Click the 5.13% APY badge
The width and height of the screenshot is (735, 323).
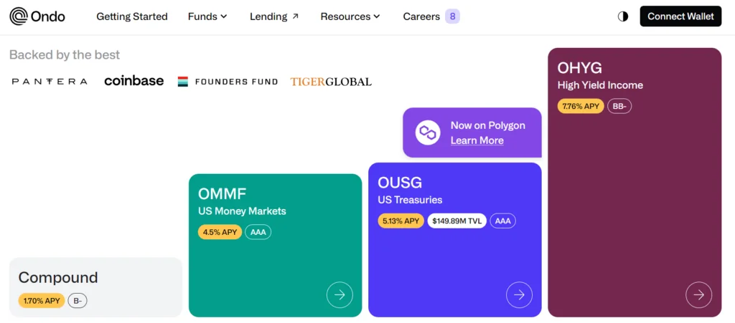tap(401, 221)
